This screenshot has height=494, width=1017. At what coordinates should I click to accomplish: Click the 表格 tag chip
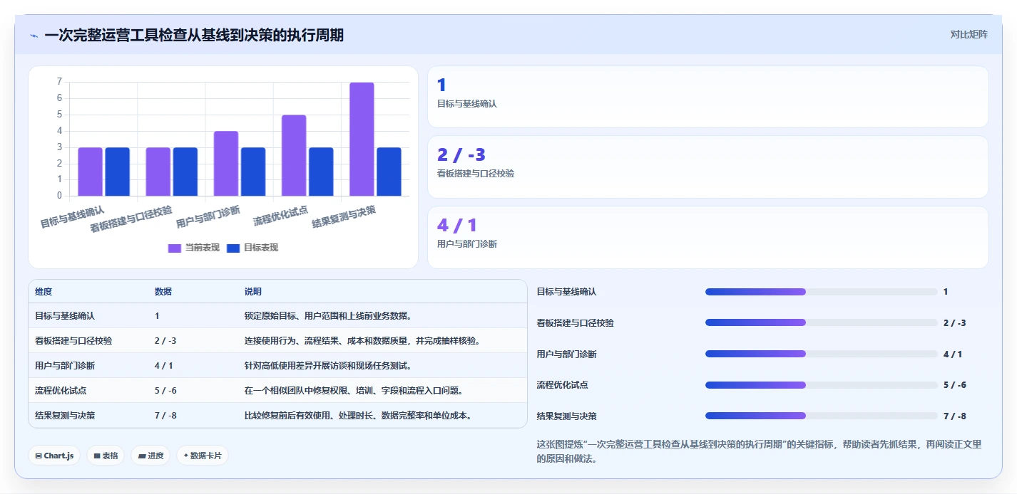click(106, 456)
